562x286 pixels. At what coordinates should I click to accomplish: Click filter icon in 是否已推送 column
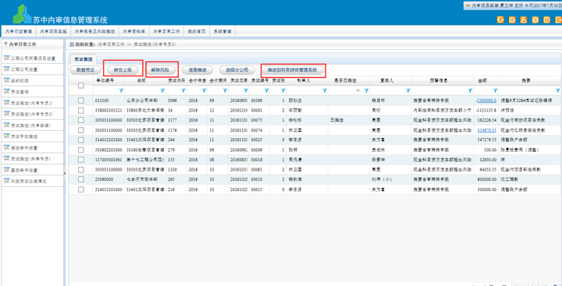click(x=366, y=91)
